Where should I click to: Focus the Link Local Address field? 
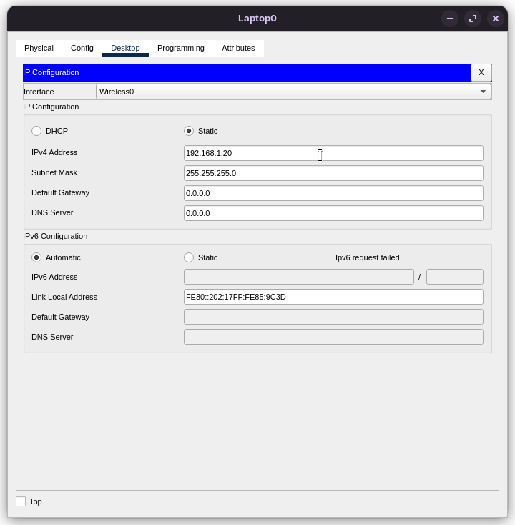coord(333,297)
